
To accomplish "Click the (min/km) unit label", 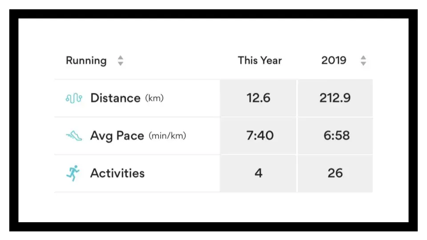I will pos(167,136).
